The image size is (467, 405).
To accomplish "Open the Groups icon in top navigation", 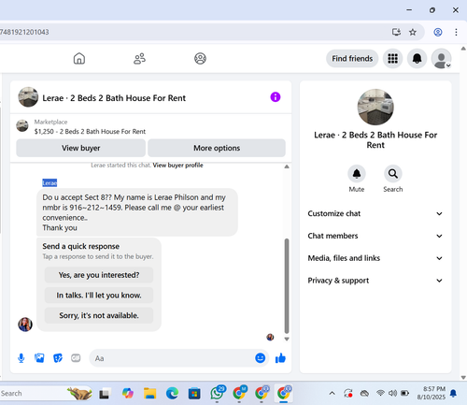I will pyautogui.click(x=200, y=58).
